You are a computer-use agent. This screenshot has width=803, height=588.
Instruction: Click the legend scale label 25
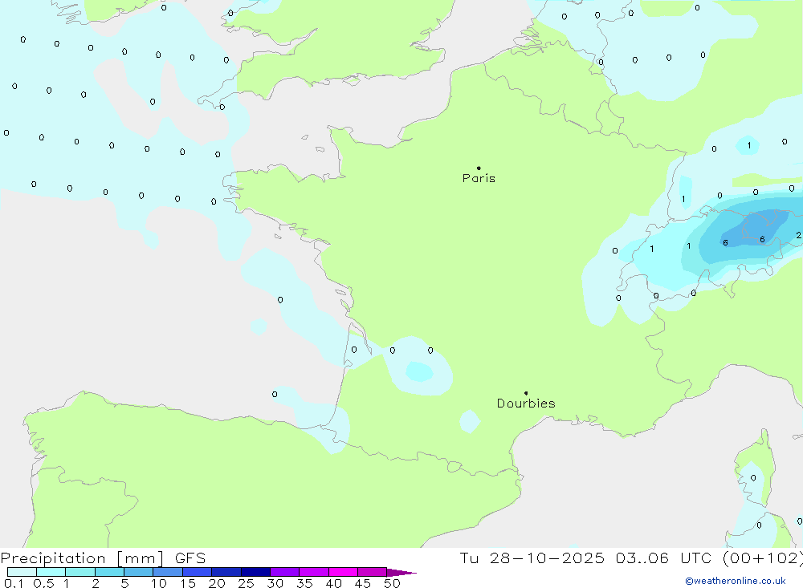pos(246,583)
